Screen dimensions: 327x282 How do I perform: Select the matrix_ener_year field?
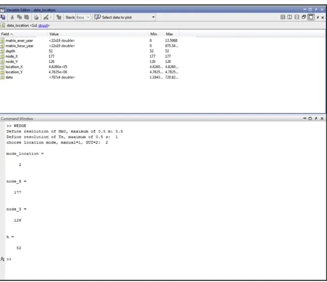19,40
